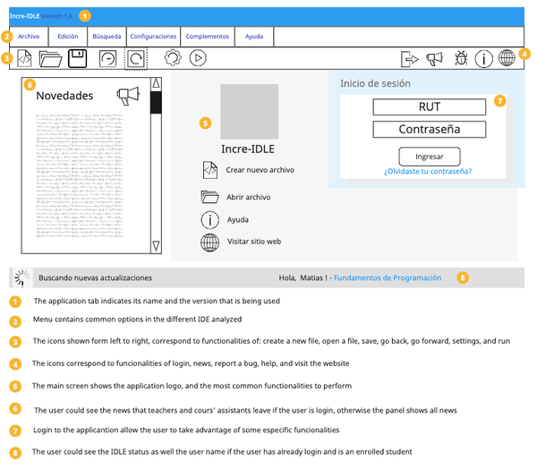Open the Configuraciones menu

coord(153,37)
